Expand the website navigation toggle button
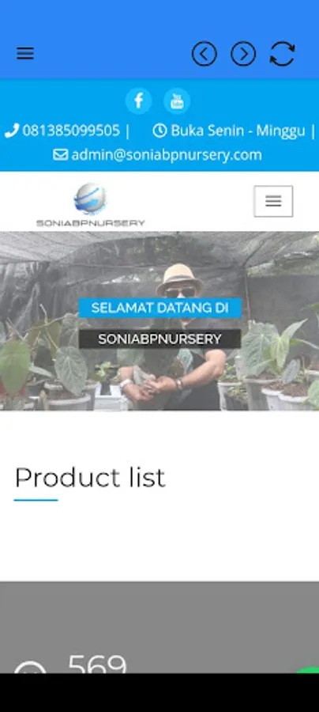Screen dimensions: 319x712 pyautogui.click(x=273, y=201)
